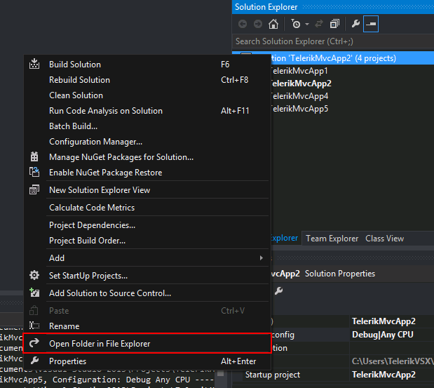Choose Calculate Code Metrics
The width and height of the screenshot is (434, 388).
147,208
